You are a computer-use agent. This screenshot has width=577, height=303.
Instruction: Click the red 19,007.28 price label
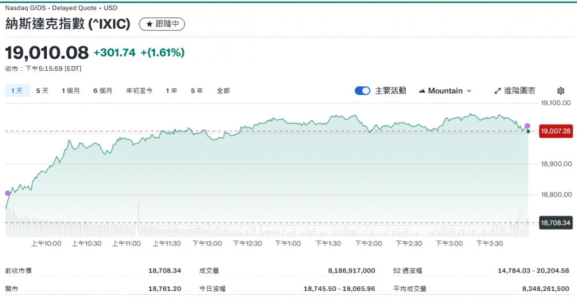[x=555, y=131]
